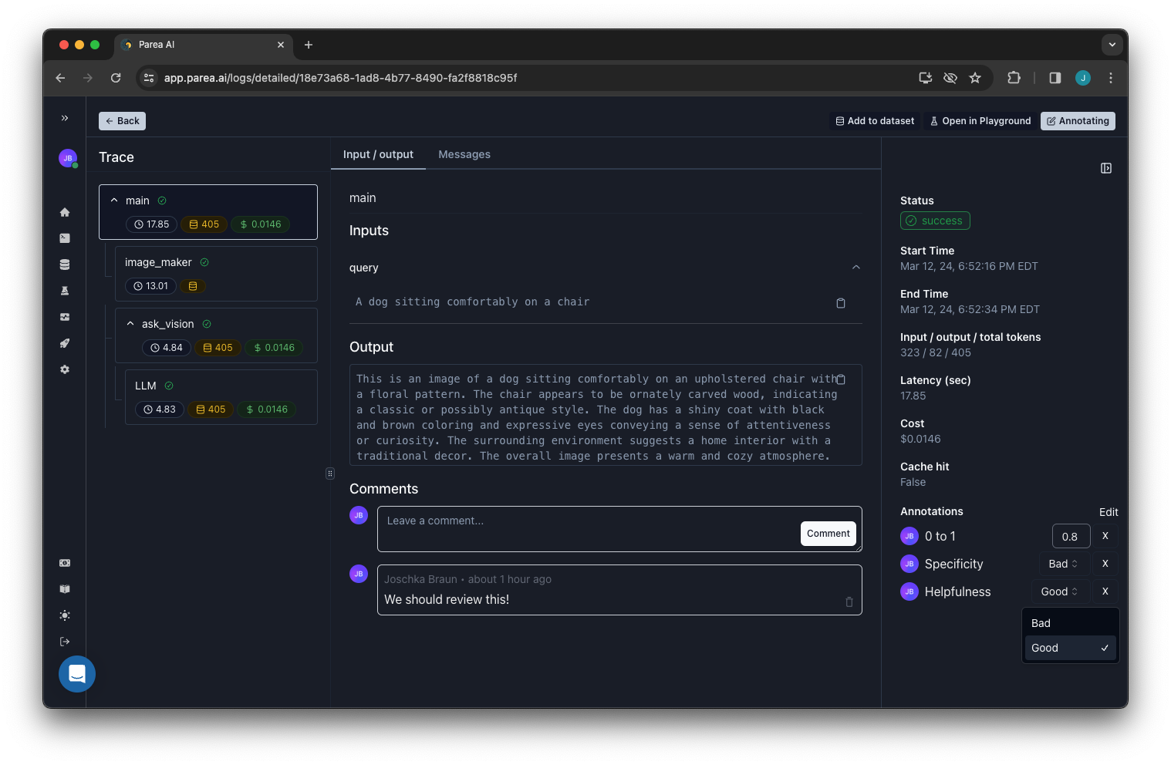Go back in browser history
Screen dimensions: 1171x765
click(x=60, y=78)
